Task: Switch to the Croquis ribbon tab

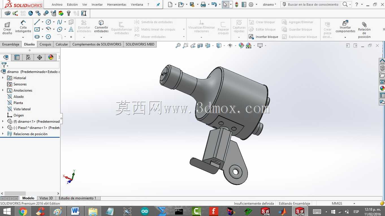Action: click(46, 44)
